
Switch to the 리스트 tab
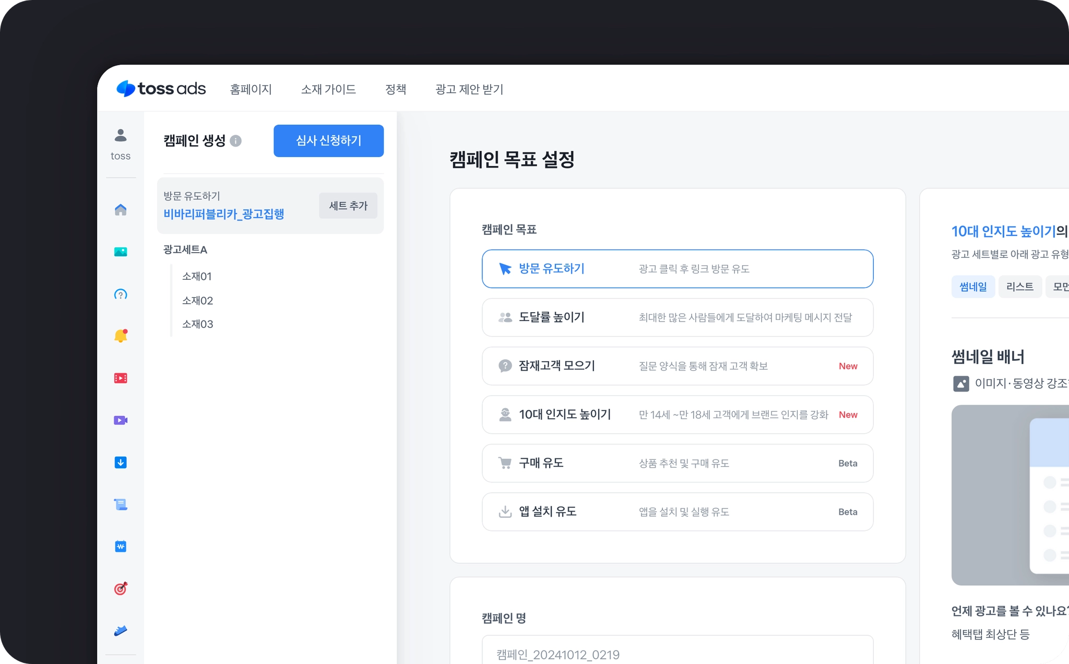[1019, 287]
